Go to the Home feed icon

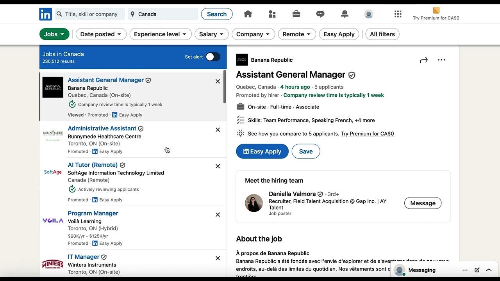248,14
